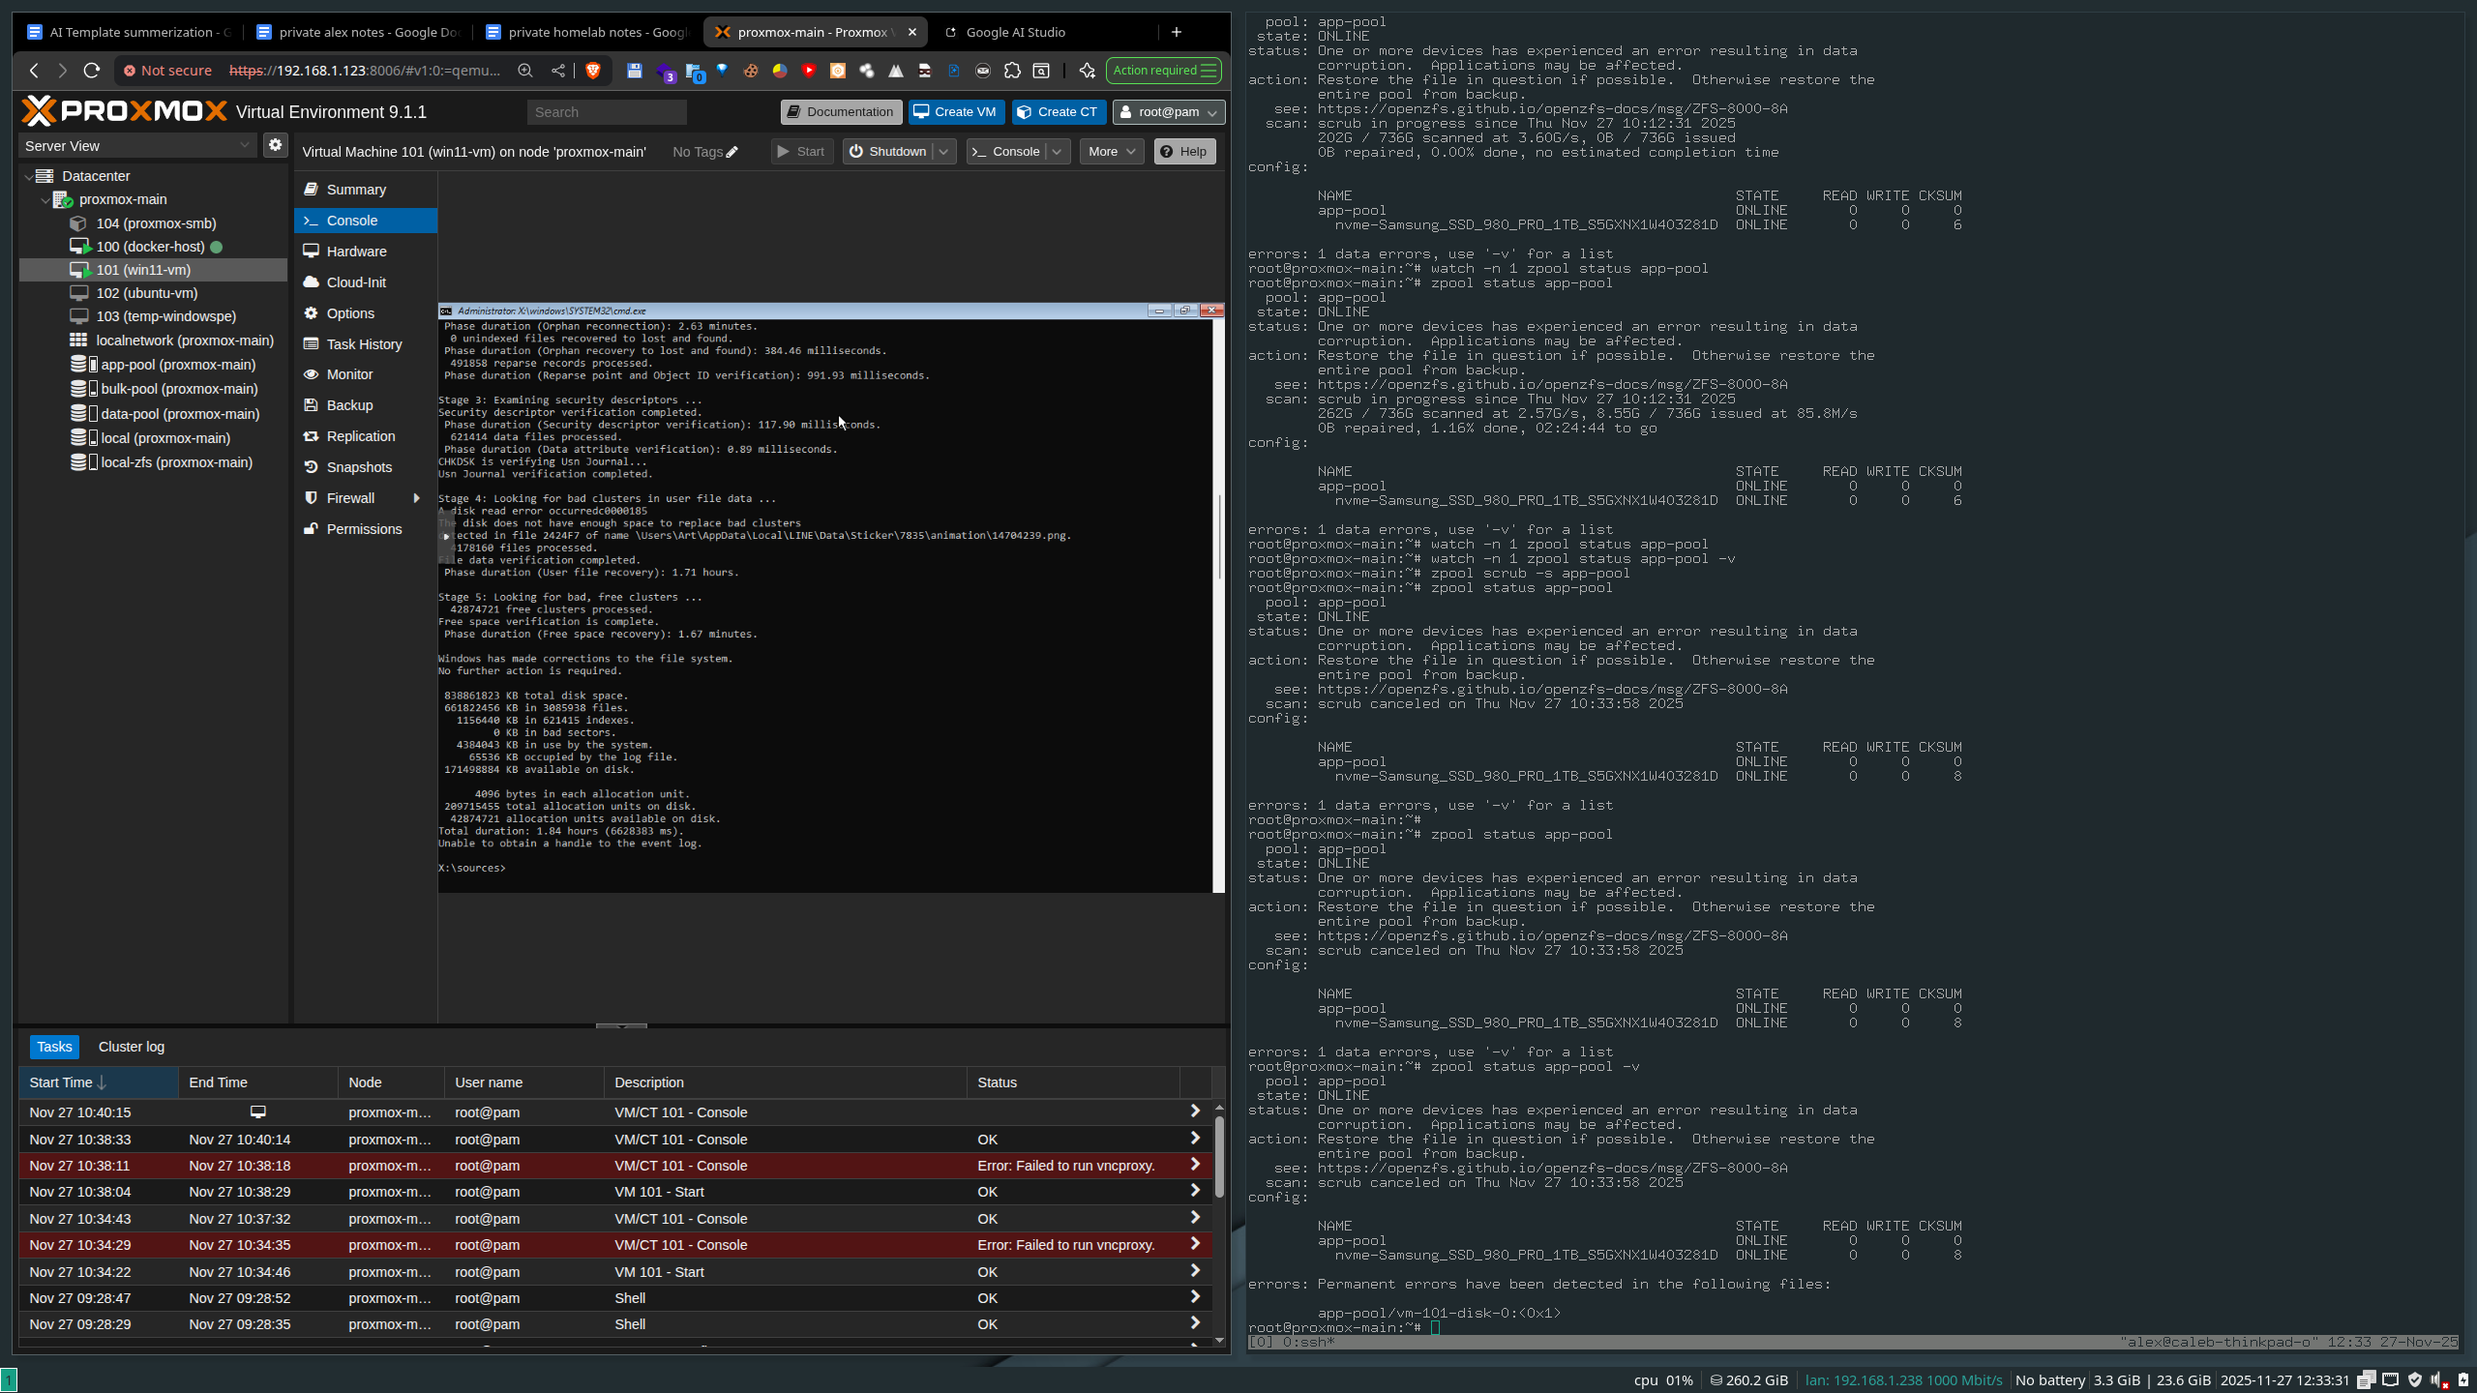The width and height of the screenshot is (2477, 1393).
Task: Open the VM Hardware menu item
Action: coord(366,252)
